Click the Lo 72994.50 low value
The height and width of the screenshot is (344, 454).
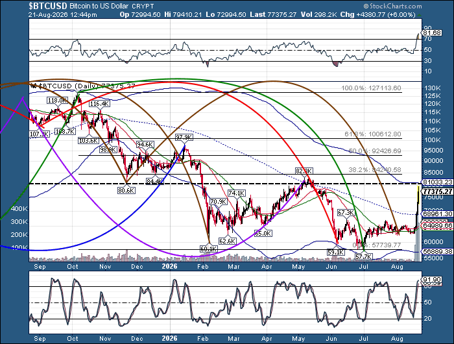point(226,14)
